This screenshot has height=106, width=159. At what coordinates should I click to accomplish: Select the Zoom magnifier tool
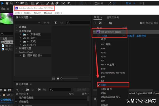click(12, 3)
